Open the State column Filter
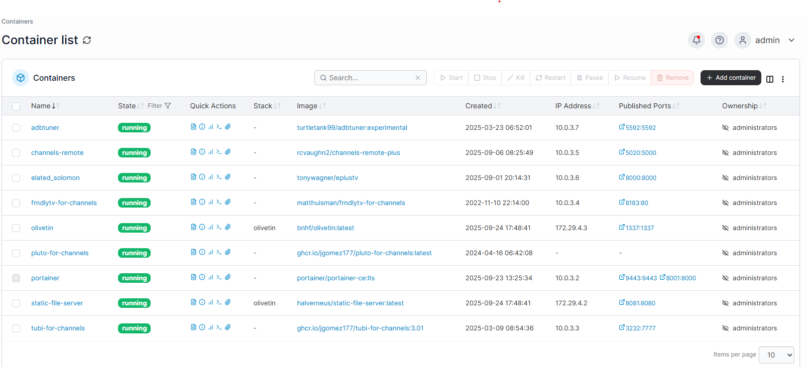 pyautogui.click(x=159, y=106)
